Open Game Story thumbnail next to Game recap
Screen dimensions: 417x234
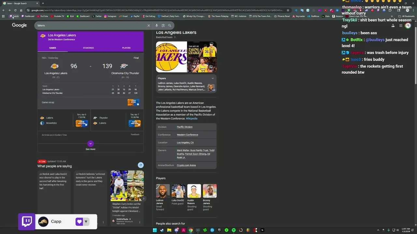pyautogui.click(x=134, y=102)
